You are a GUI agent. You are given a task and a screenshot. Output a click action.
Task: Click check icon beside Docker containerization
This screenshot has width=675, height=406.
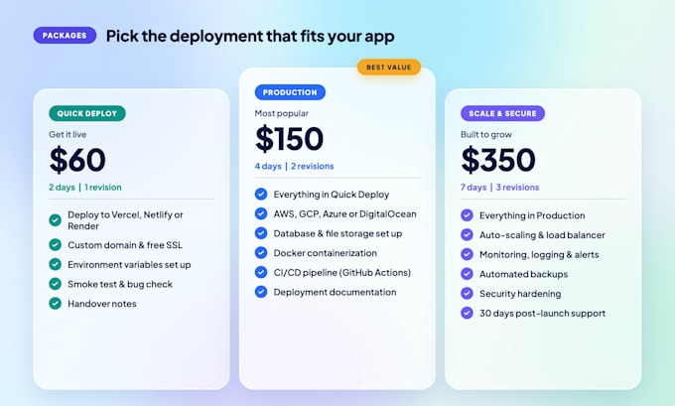pos(261,252)
